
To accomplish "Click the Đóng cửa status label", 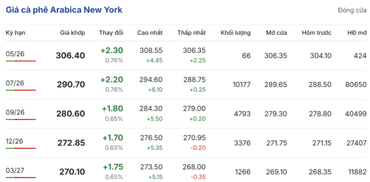I will click(x=352, y=10).
